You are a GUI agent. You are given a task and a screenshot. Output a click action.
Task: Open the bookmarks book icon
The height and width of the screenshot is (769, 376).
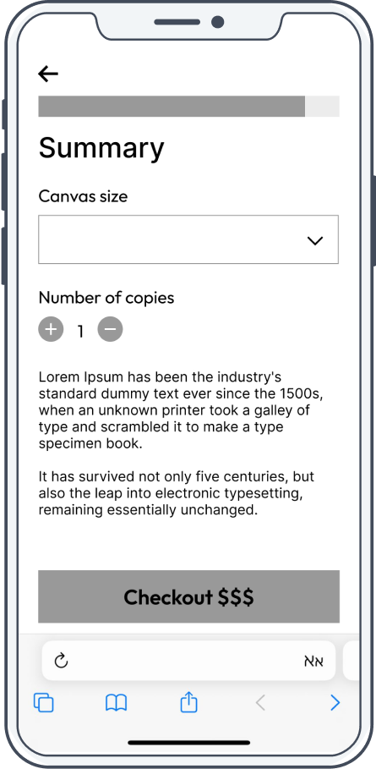[116, 703]
